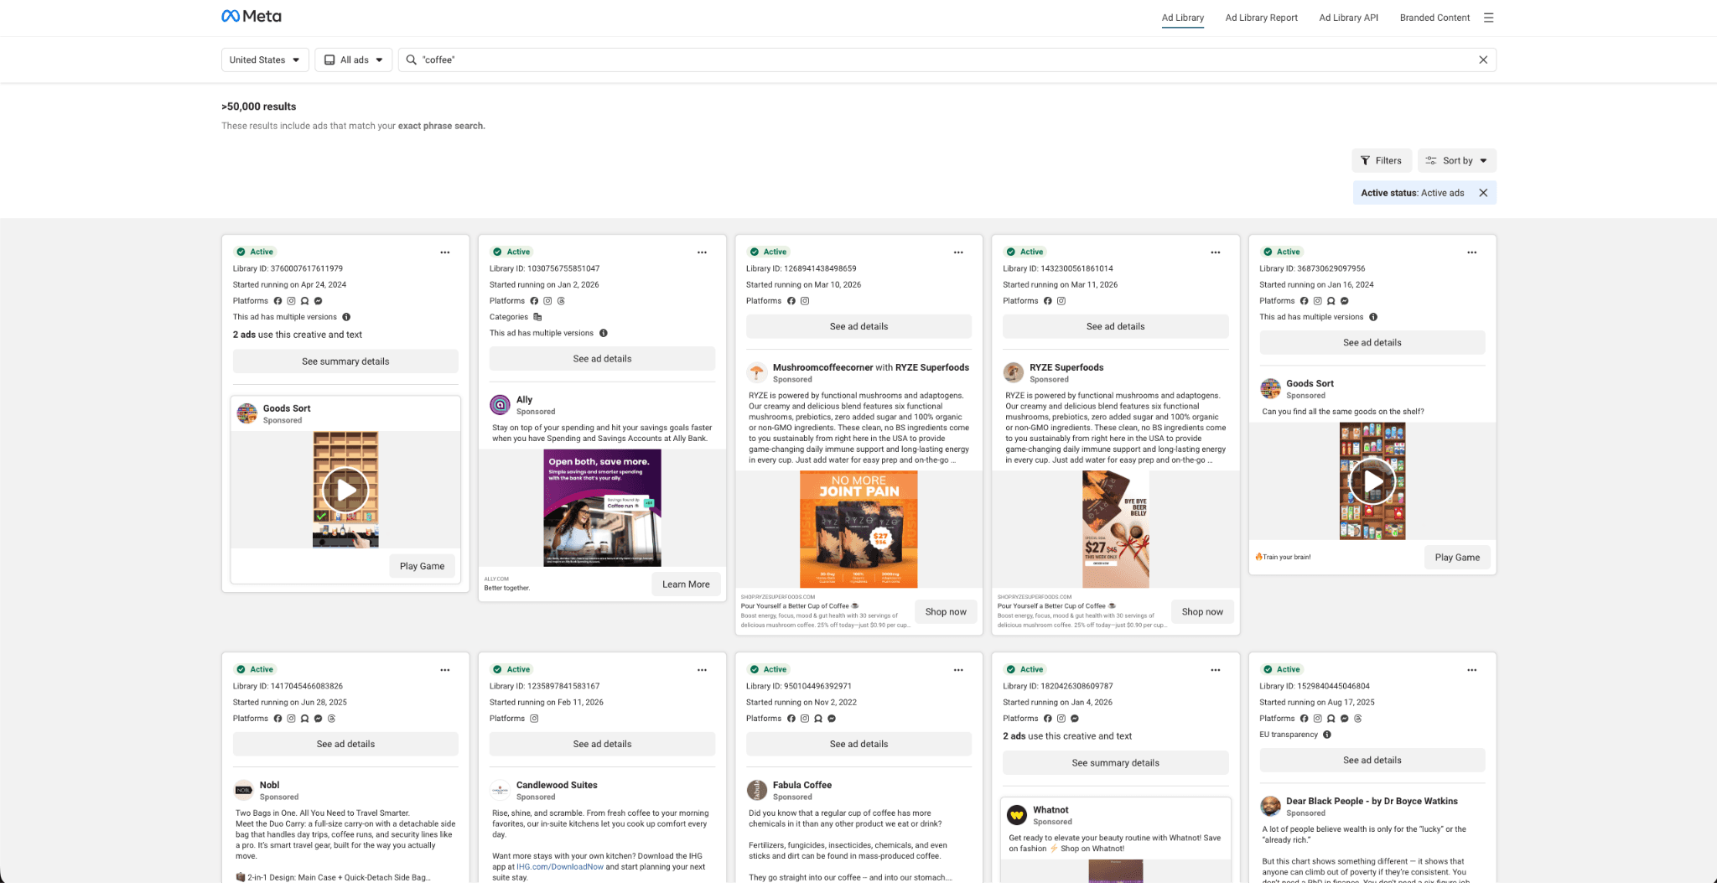See ad details for Fabula Coffee ad
Viewport: 1717px width, 883px height.
pyautogui.click(x=858, y=744)
